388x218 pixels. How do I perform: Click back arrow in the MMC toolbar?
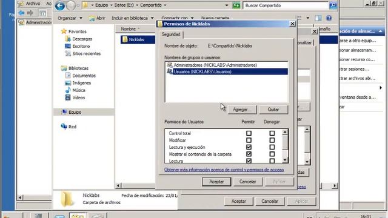tap(22, 13)
